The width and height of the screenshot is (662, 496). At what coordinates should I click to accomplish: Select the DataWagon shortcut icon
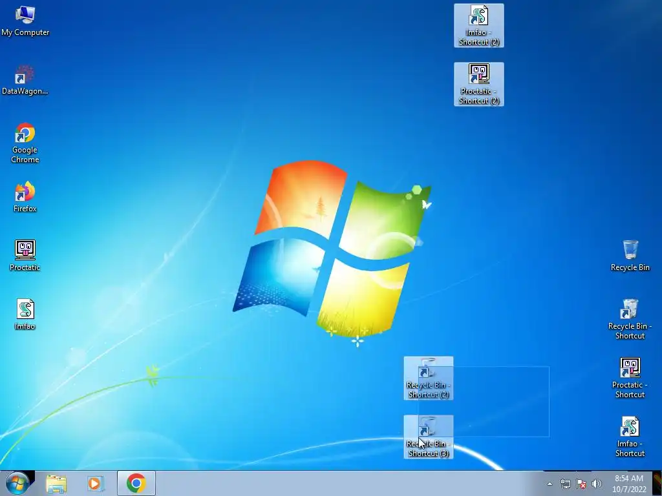(x=25, y=80)
